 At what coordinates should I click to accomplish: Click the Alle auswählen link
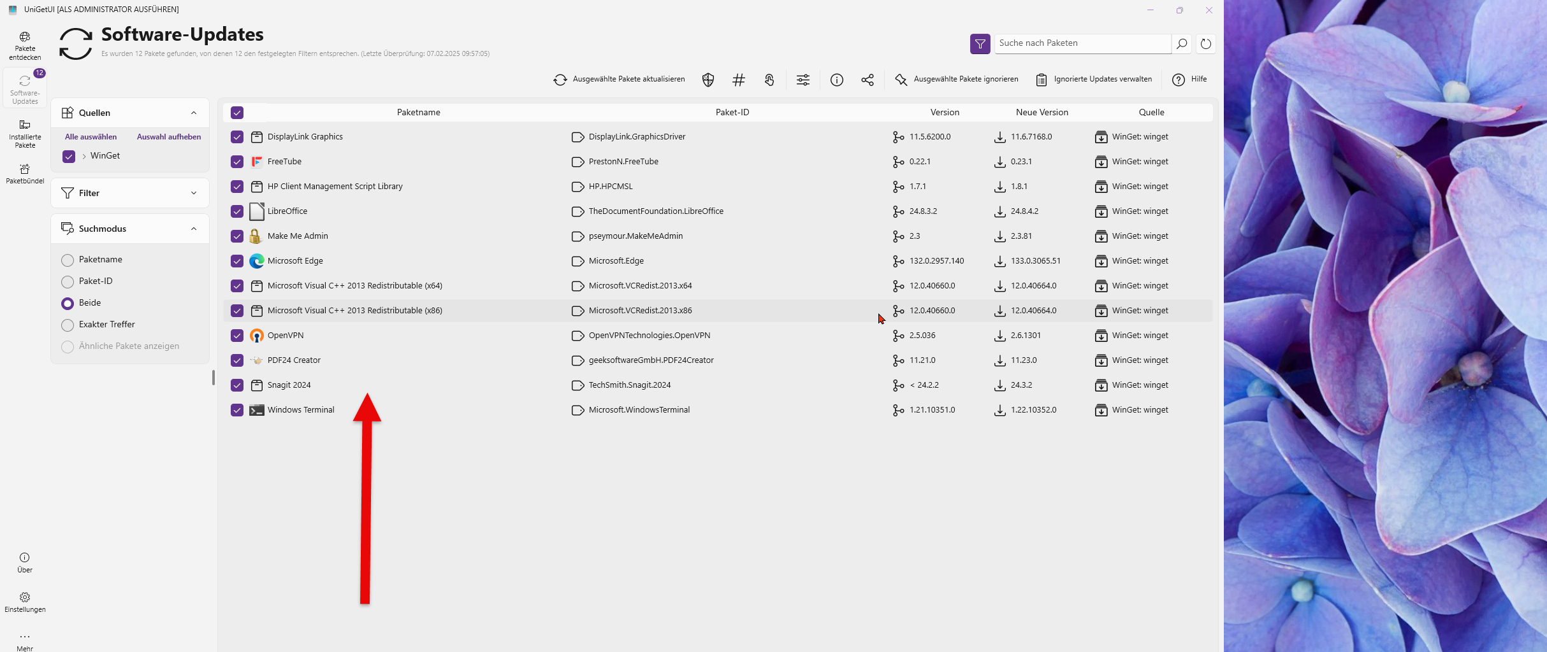[x=91, y=137]
